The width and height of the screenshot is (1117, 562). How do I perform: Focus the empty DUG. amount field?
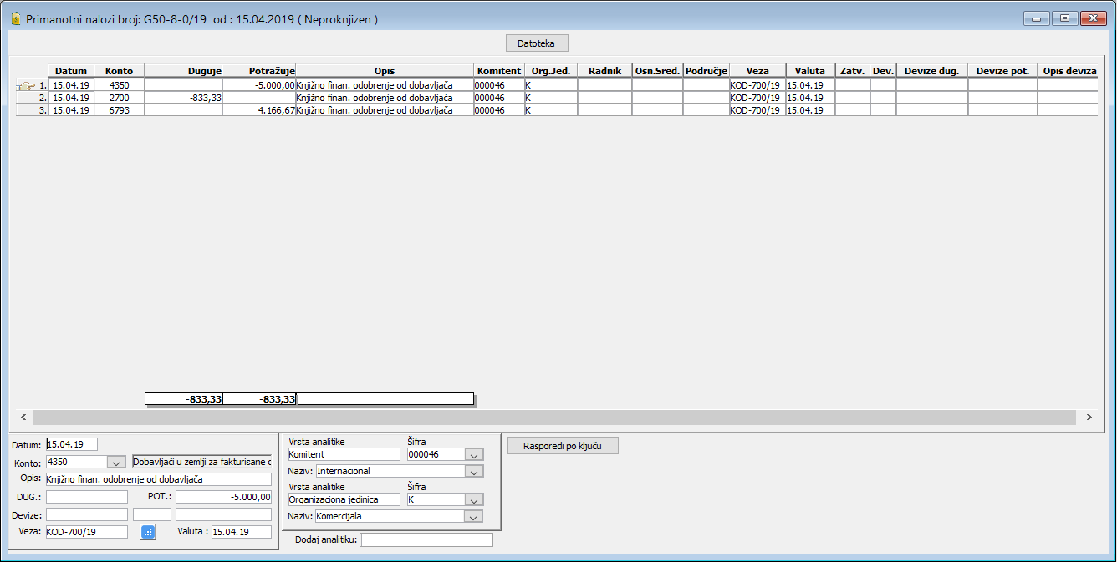86,497
